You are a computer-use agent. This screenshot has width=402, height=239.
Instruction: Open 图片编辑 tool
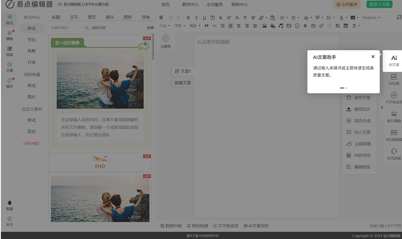tap(394, 117)
